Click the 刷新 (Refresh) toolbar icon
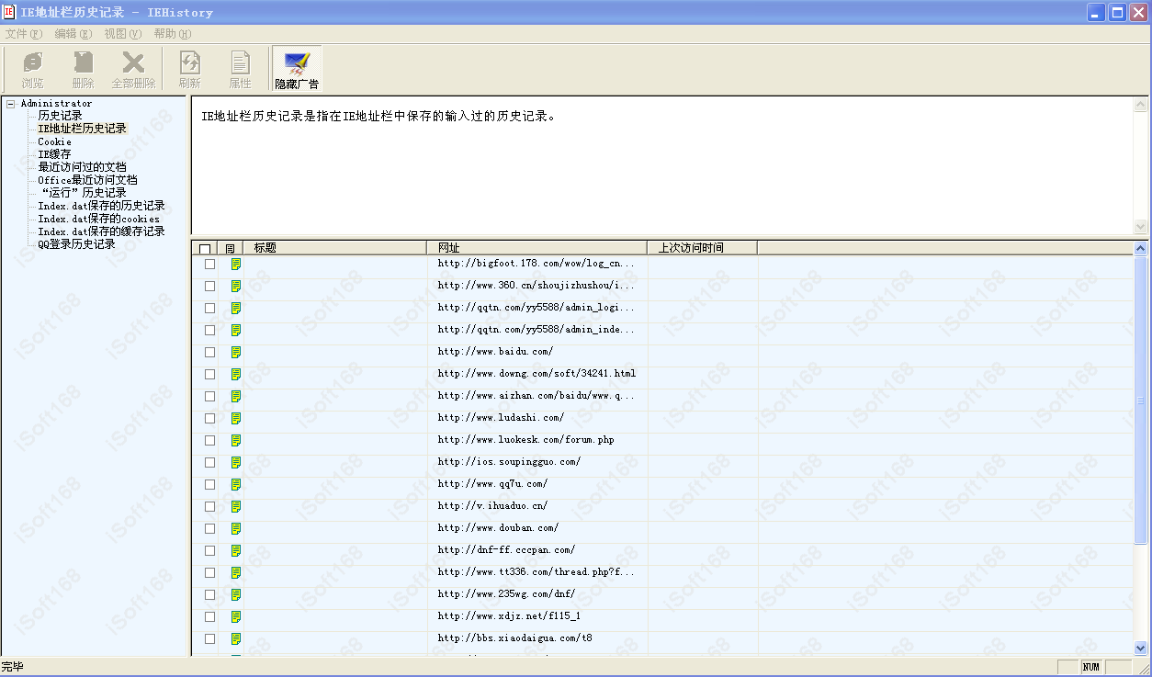 tap(190, 69)
